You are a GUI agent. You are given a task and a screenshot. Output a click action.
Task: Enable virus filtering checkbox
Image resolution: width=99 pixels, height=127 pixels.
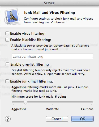coord(7,33)
